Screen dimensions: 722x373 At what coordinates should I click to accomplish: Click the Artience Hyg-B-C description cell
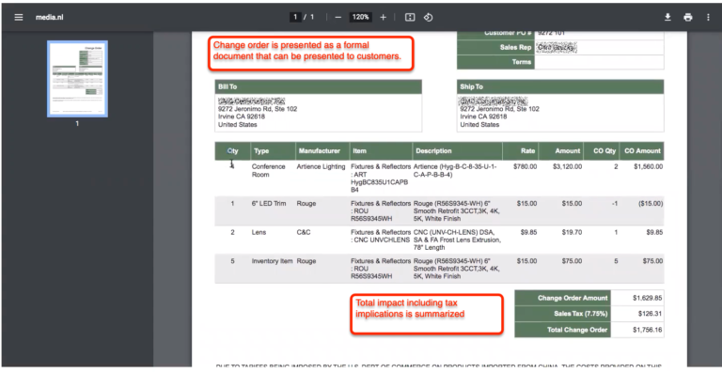(x=455, y=171)
